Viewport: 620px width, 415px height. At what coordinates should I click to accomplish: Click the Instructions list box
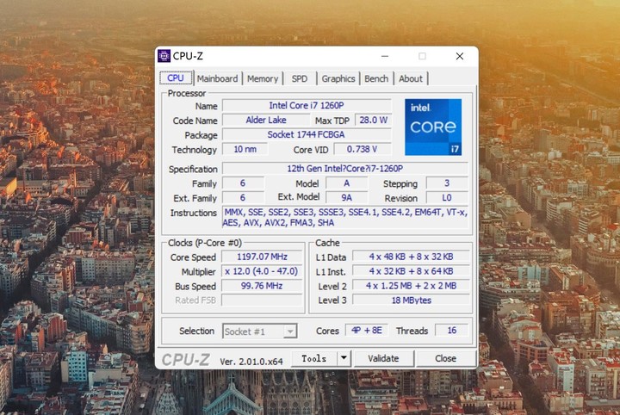coord(344,217)
